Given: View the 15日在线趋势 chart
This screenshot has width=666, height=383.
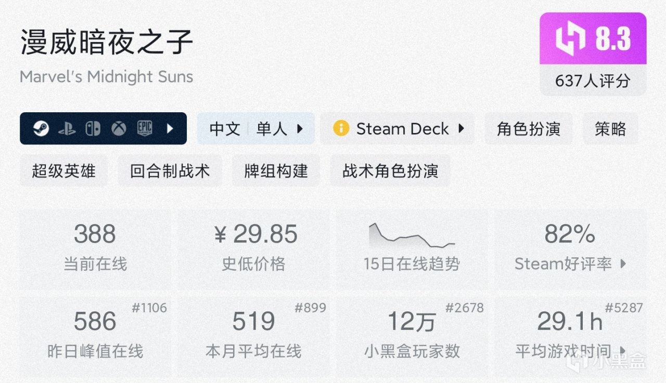Looking at the screenshot, I should 412,236.
